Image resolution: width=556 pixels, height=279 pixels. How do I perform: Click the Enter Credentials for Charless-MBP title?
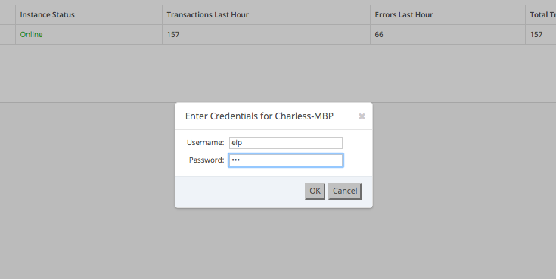(259, 116)
